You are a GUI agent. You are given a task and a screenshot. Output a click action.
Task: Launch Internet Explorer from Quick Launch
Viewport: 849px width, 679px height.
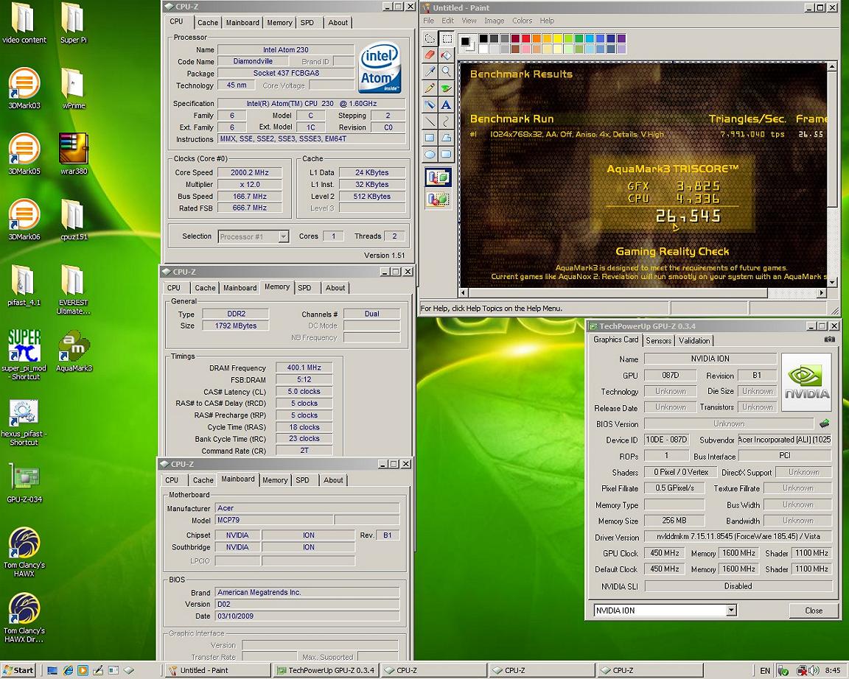(68, 670)
